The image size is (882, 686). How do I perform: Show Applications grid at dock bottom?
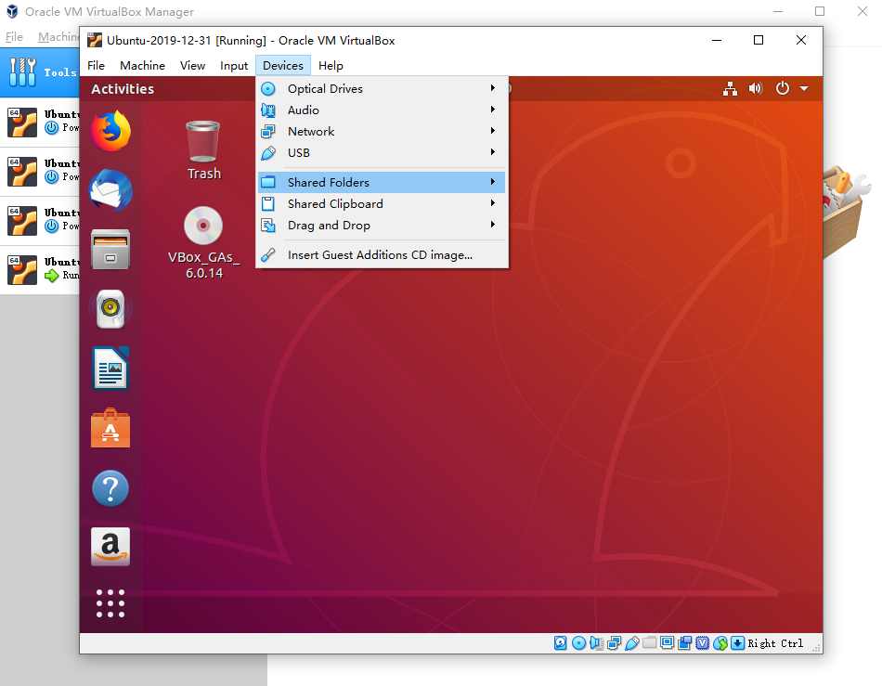110,603
